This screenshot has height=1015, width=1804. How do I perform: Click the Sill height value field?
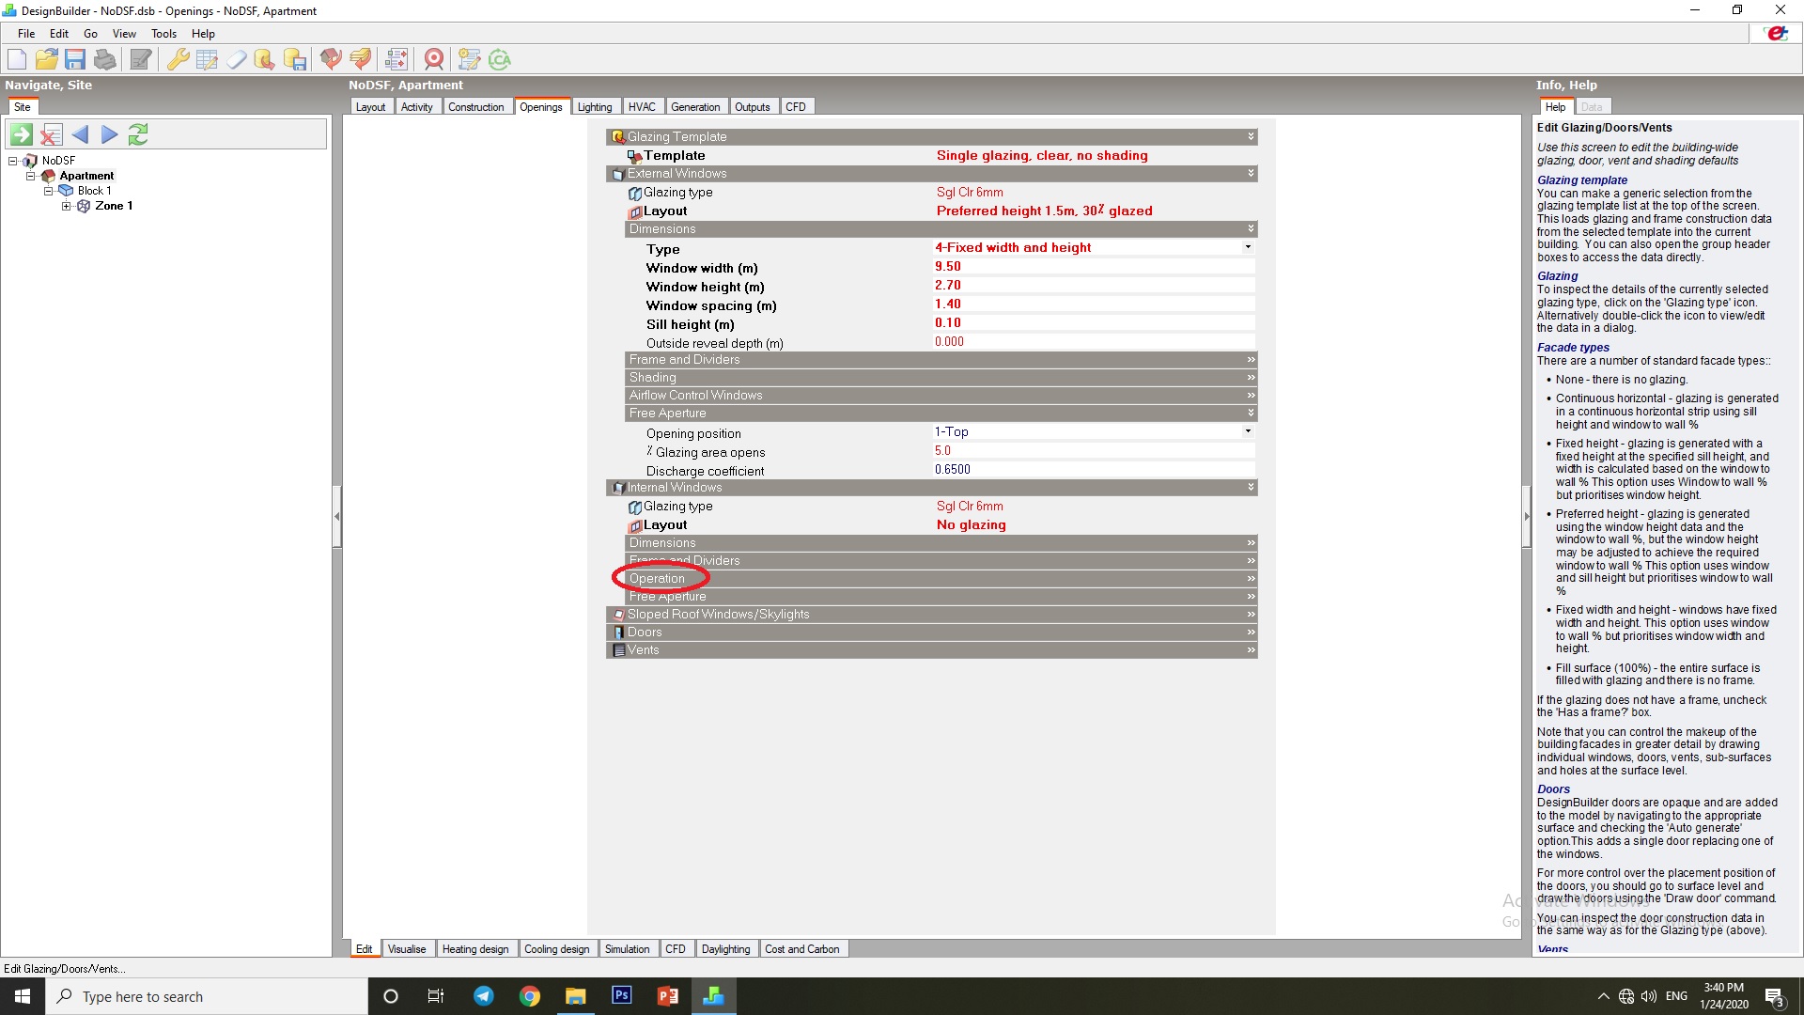click(x=1094, y=323)
